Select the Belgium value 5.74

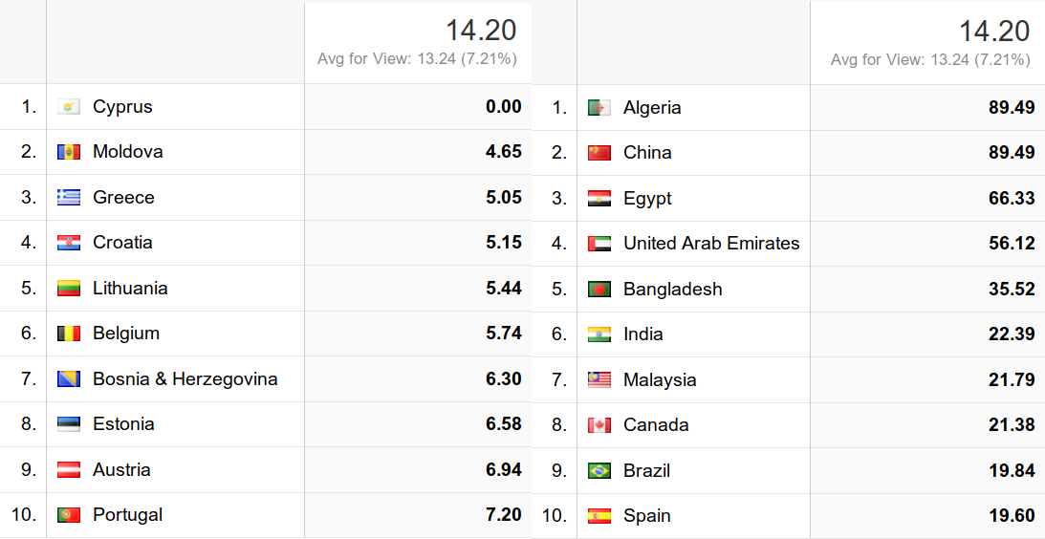503,334
